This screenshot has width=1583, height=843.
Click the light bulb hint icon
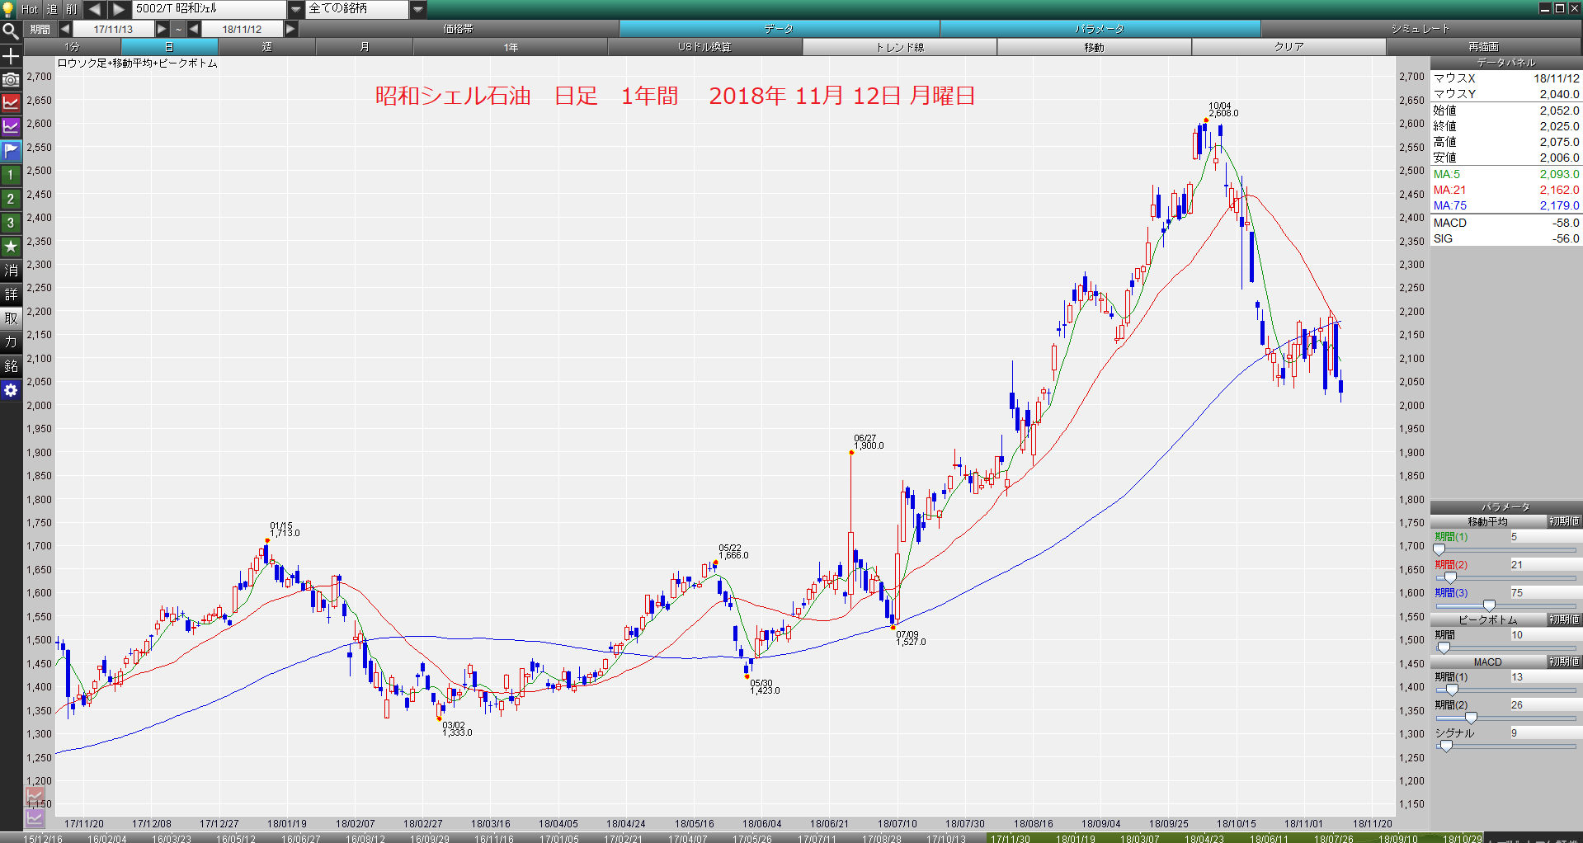[x=8, y=9]
